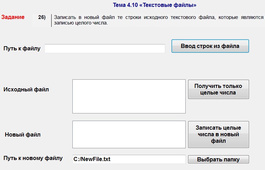Image resolution: width=265 pixels, height=170 pixels.
Task: Click 'Записать в новый файл' in task description
Action: tap(81, 17)
